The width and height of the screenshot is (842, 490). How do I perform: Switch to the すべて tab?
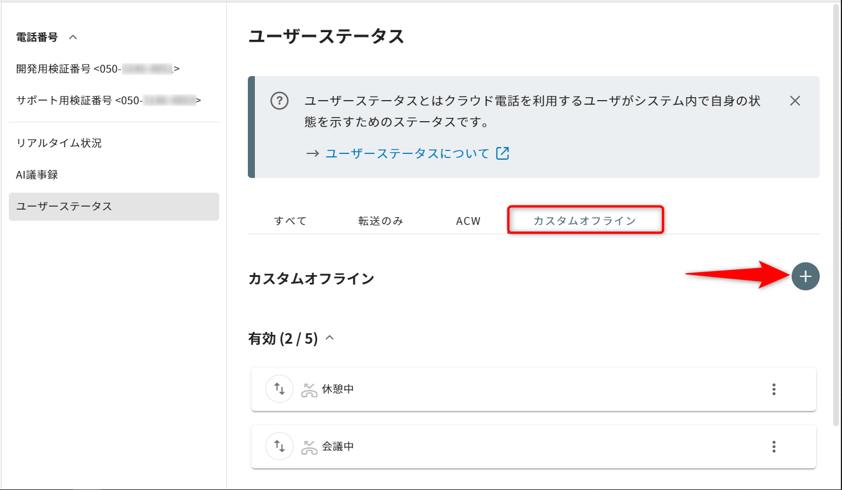coord(291,221)
